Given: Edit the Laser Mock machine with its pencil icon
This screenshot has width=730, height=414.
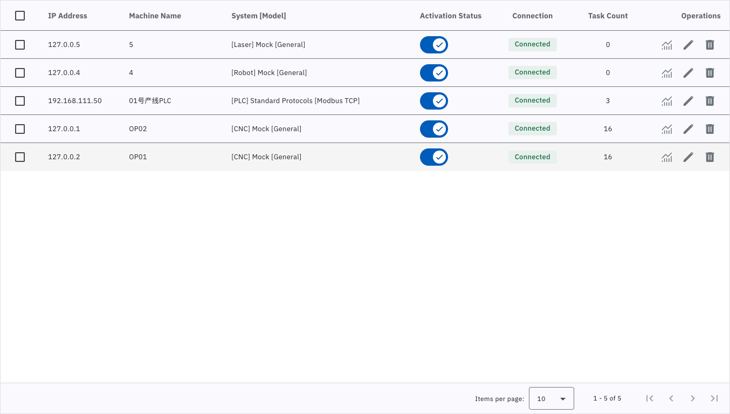Looking at the screenshot, I should [688, 45].
